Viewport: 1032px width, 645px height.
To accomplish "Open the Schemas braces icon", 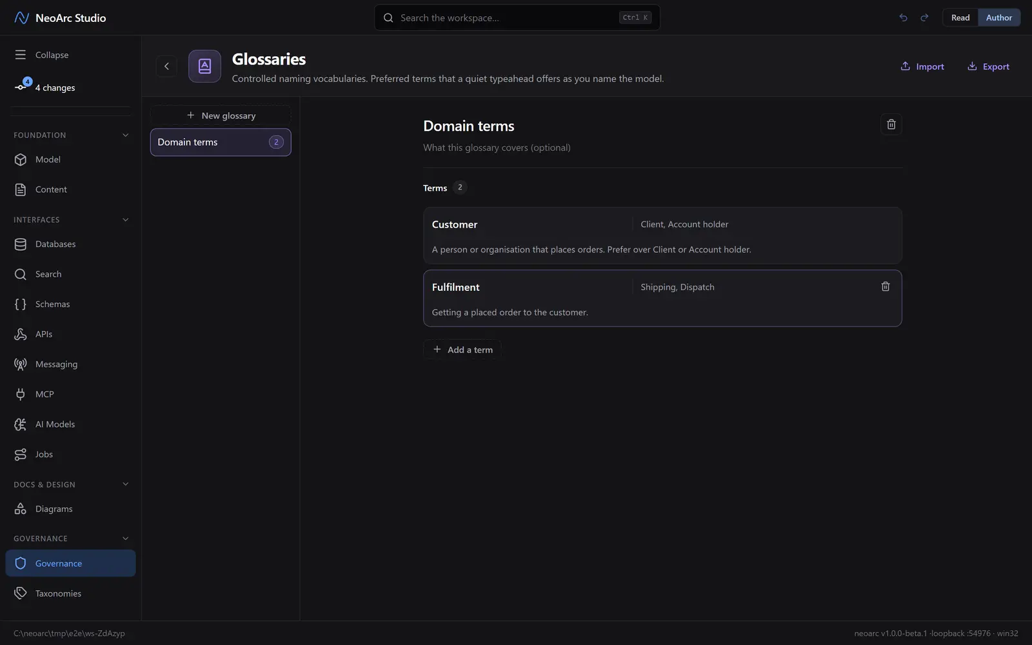I will click(21, 304).
